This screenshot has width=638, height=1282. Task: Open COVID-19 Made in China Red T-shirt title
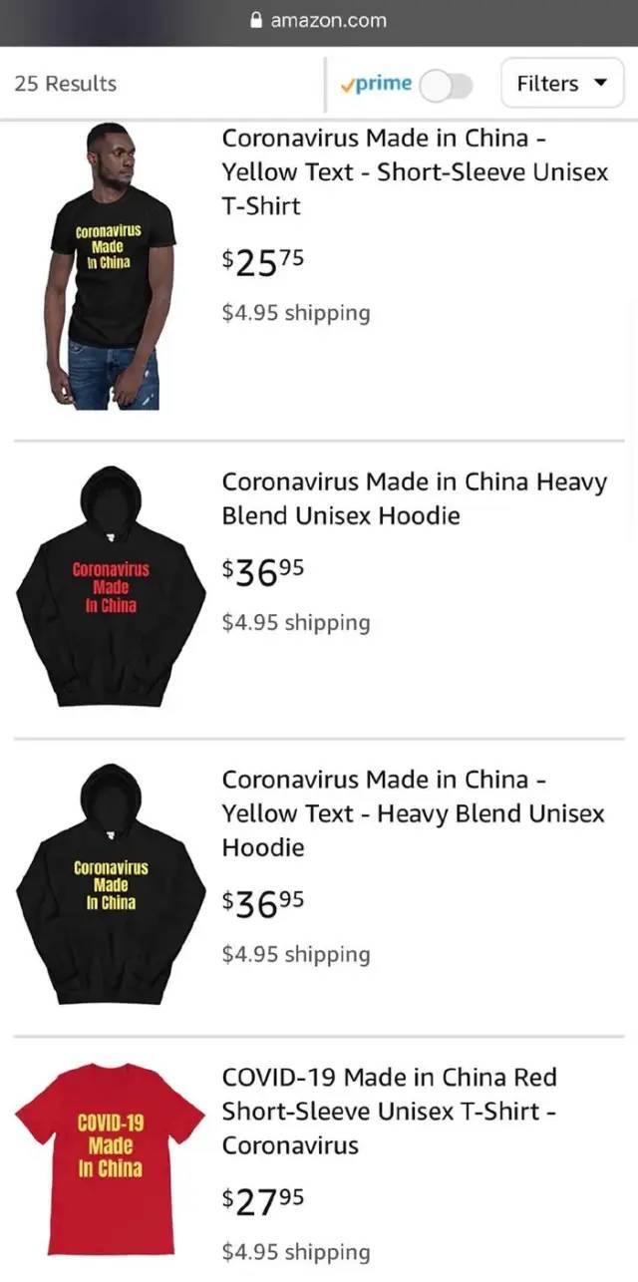pos(390,1111)
